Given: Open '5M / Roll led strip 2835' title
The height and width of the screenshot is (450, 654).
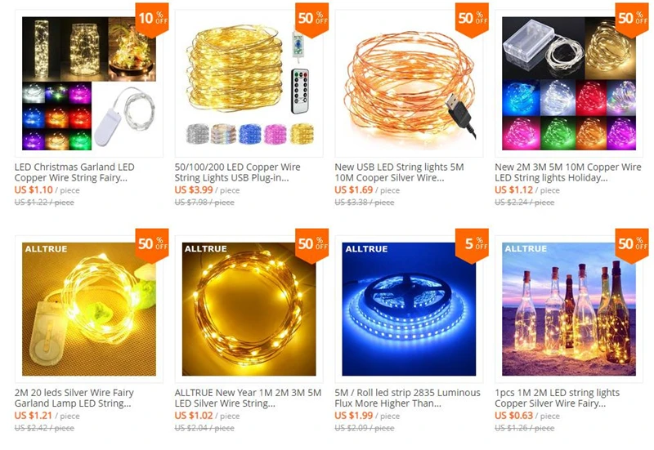Looking at the screenshot, I should (407, 398).
